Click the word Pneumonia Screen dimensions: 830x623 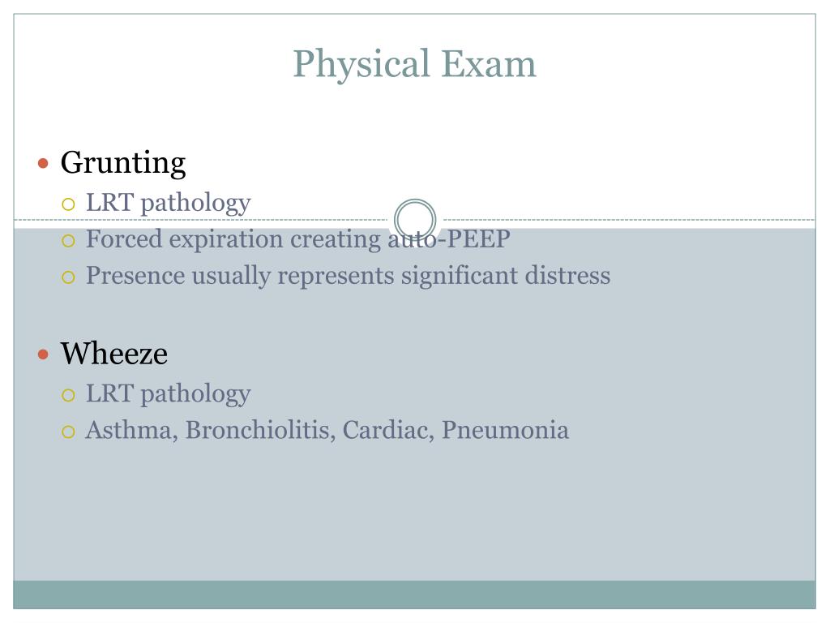(506, 430)
